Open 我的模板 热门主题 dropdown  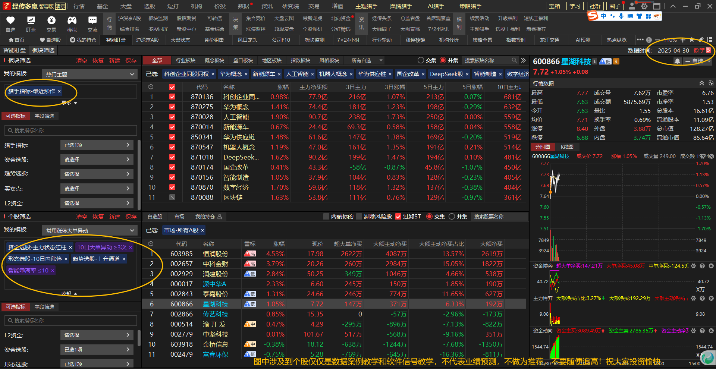pos(89,75)
